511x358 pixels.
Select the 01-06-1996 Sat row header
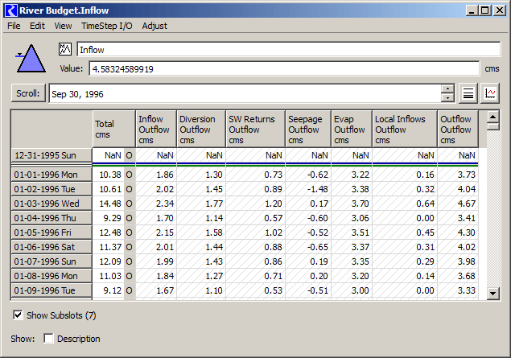coord(52,247)
